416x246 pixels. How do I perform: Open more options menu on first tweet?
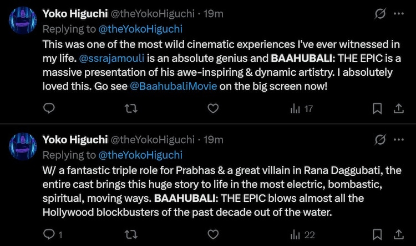click(x=399, y=14)
